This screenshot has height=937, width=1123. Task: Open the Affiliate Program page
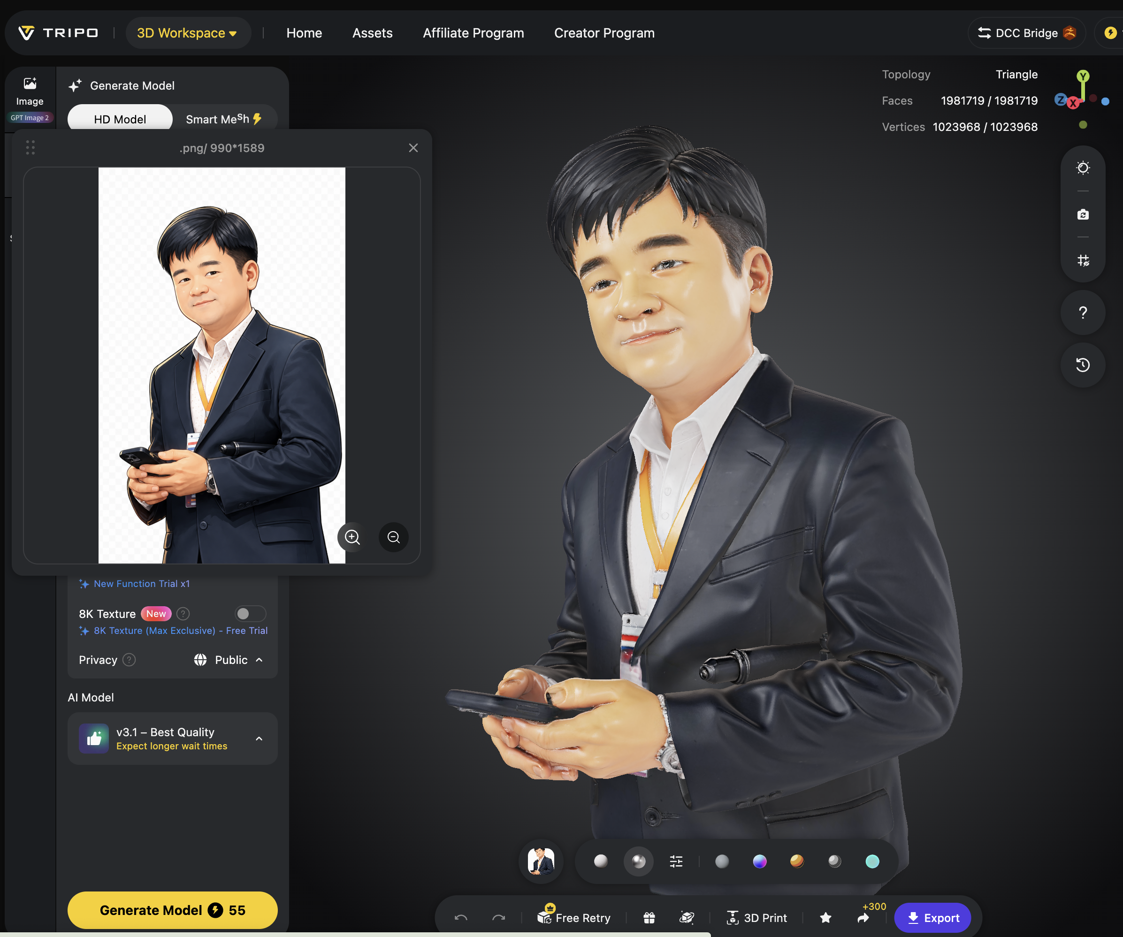[473, 33]
